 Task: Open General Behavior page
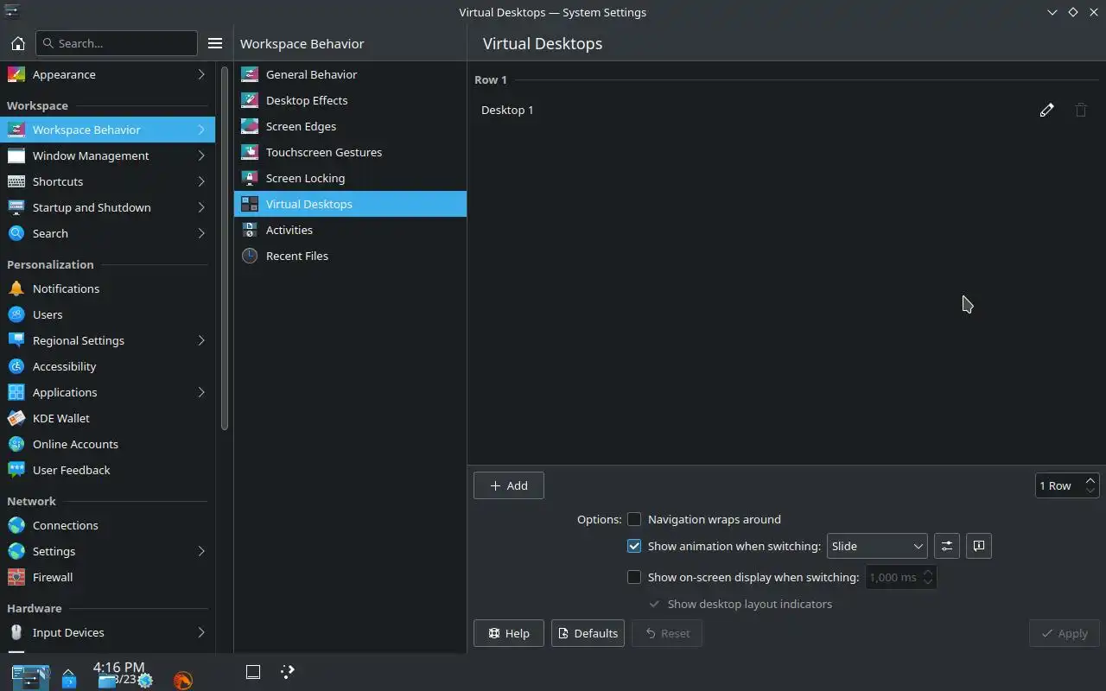[x=350, y=74]
